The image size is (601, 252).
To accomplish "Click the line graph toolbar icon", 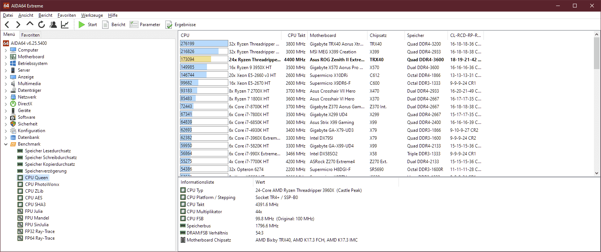I will pos(65,25).
